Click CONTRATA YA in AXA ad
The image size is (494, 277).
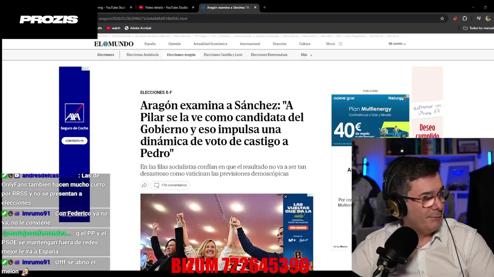(74, 141)
